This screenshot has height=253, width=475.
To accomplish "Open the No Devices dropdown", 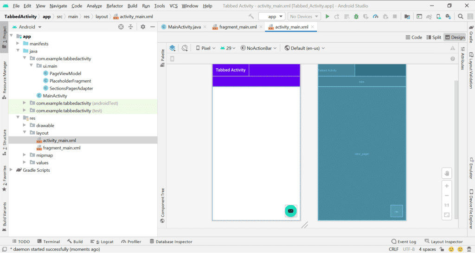I will click(304, 16).
